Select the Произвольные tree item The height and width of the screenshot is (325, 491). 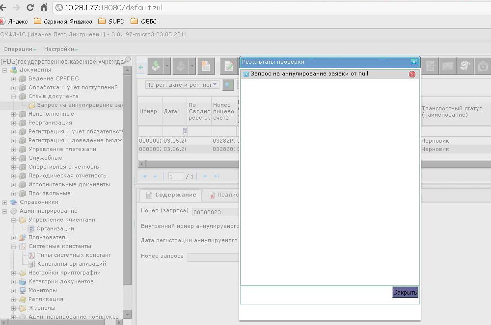coord(49,193)
